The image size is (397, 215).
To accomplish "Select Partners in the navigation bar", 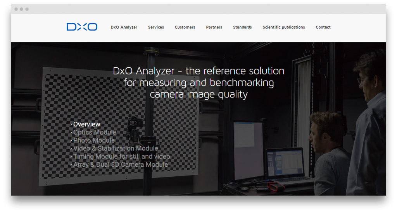I will 214,27.
